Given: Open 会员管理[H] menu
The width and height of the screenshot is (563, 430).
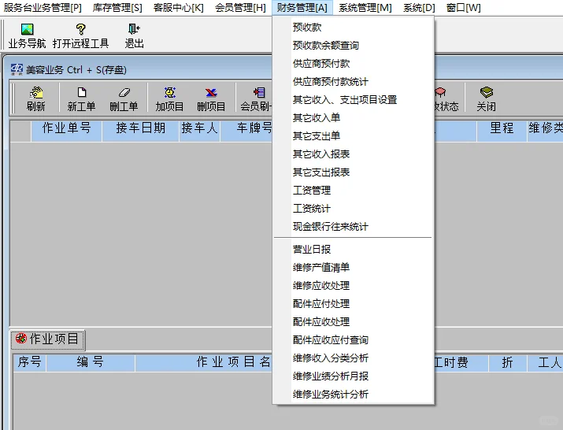Looking at the screenshot, I should (241, 8).
